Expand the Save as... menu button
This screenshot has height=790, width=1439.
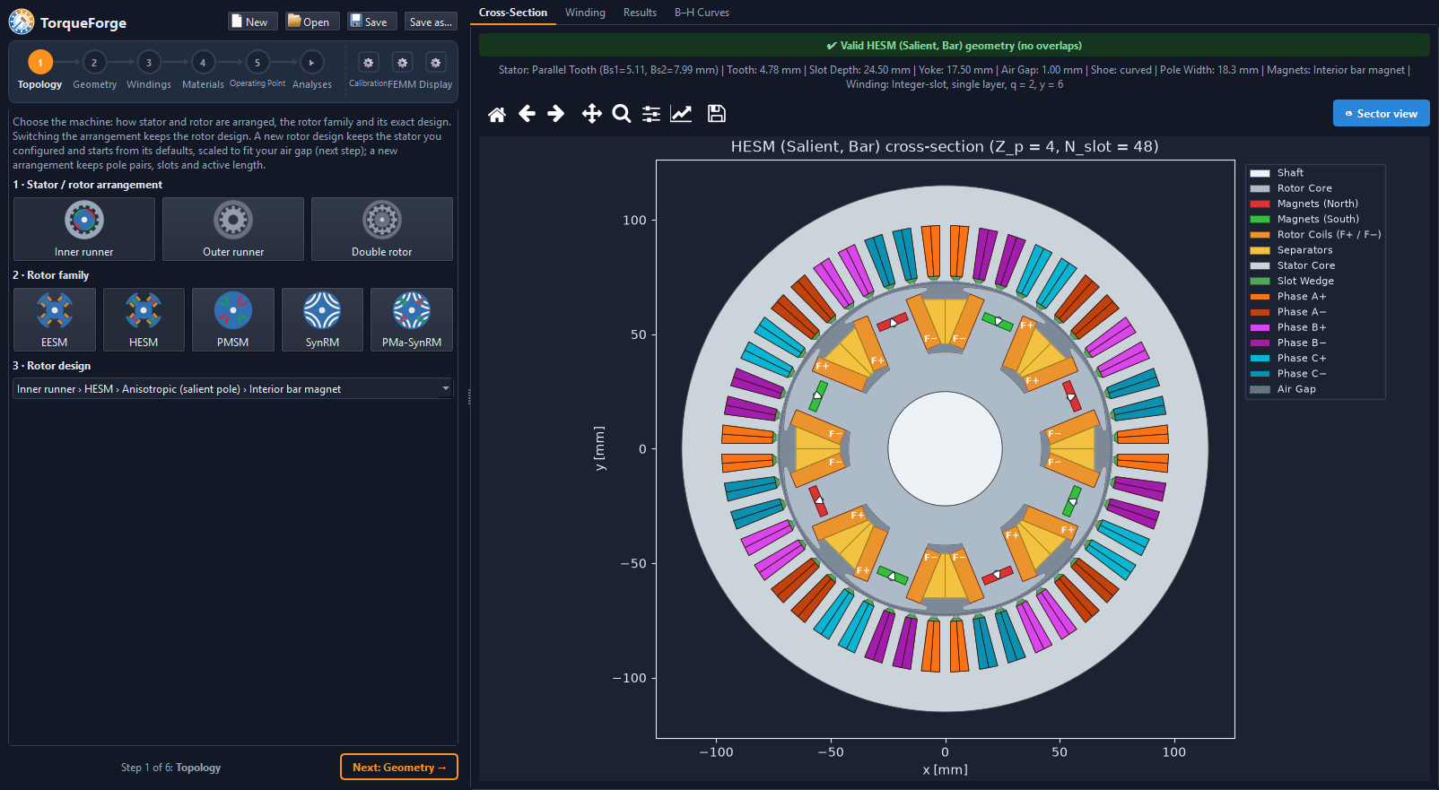click(x=431, y=22)
